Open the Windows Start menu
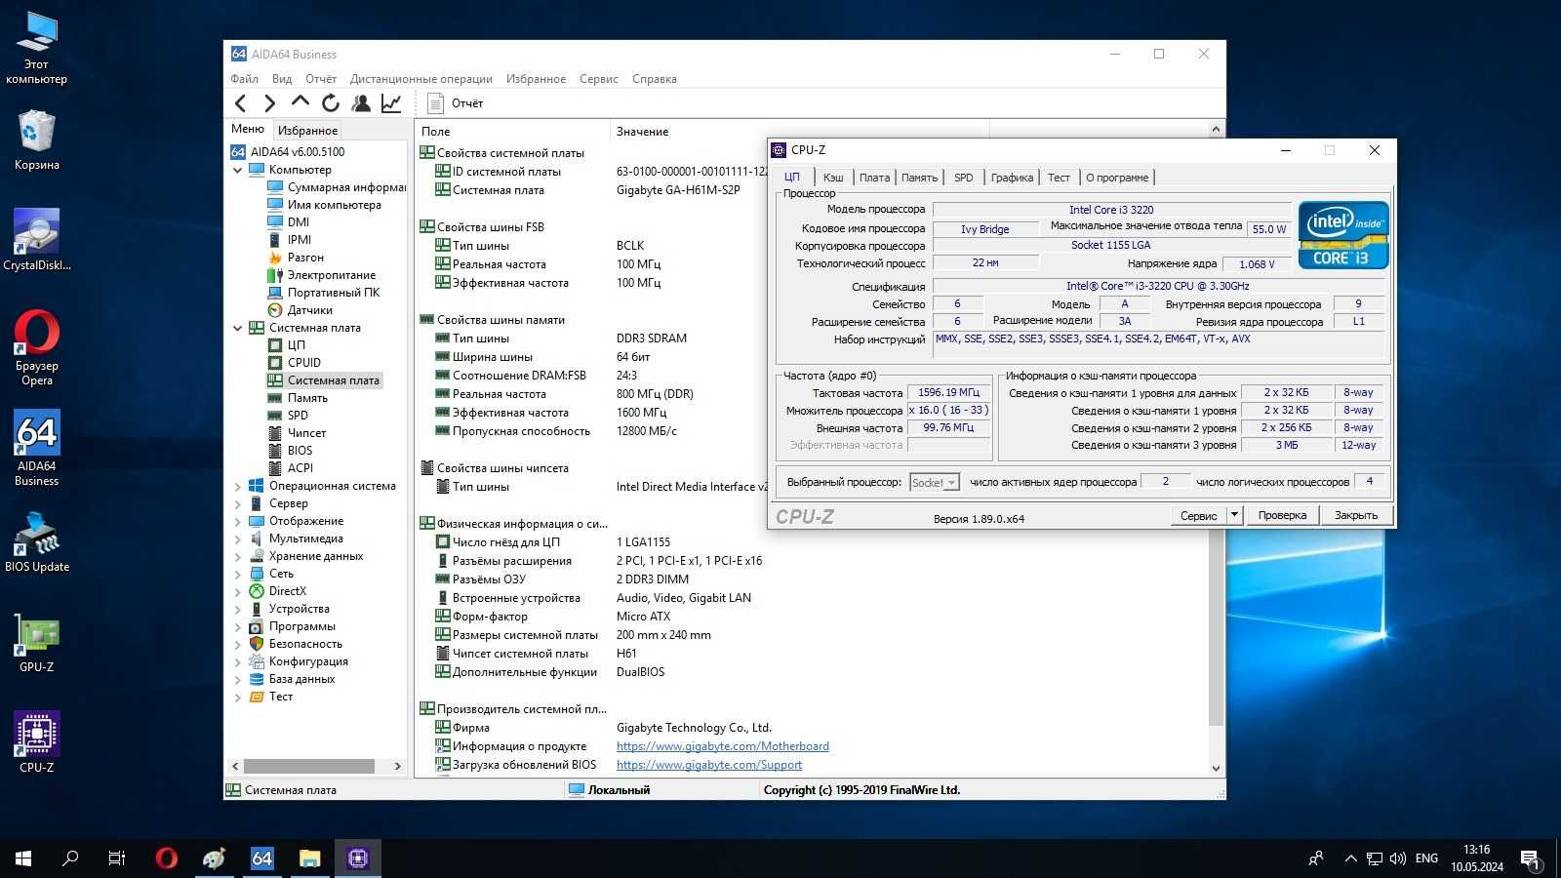Image resolution: width=1561 pixels, height=878 pixels. point(23,858)
